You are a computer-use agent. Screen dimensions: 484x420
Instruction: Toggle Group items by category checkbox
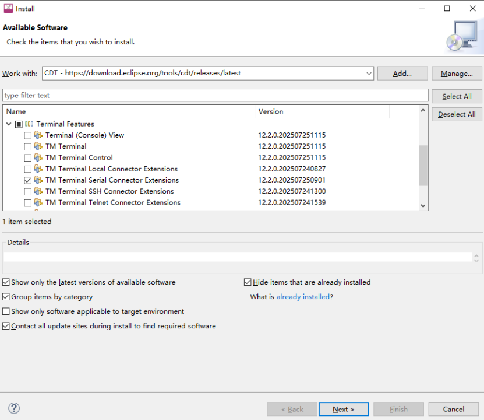(x=6, y=297)
